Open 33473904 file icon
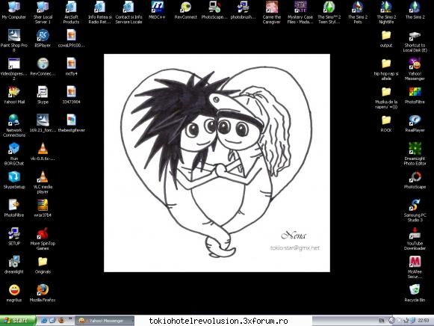Screen dimensions: 434x326 tap(71, 95)
